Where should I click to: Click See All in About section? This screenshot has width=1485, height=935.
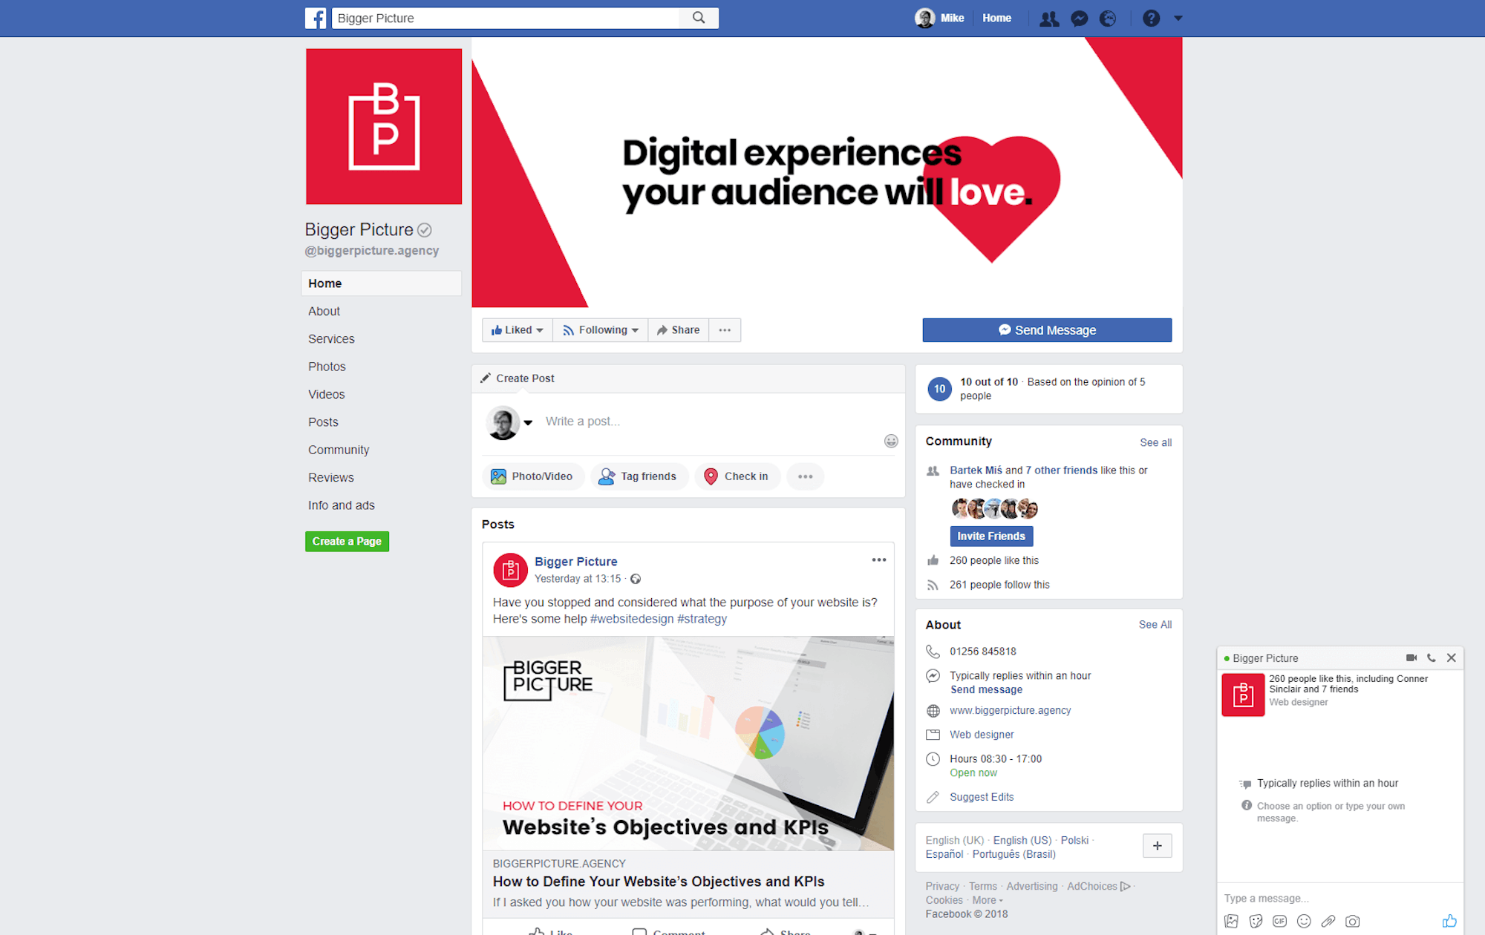[x=1155, y=625]
